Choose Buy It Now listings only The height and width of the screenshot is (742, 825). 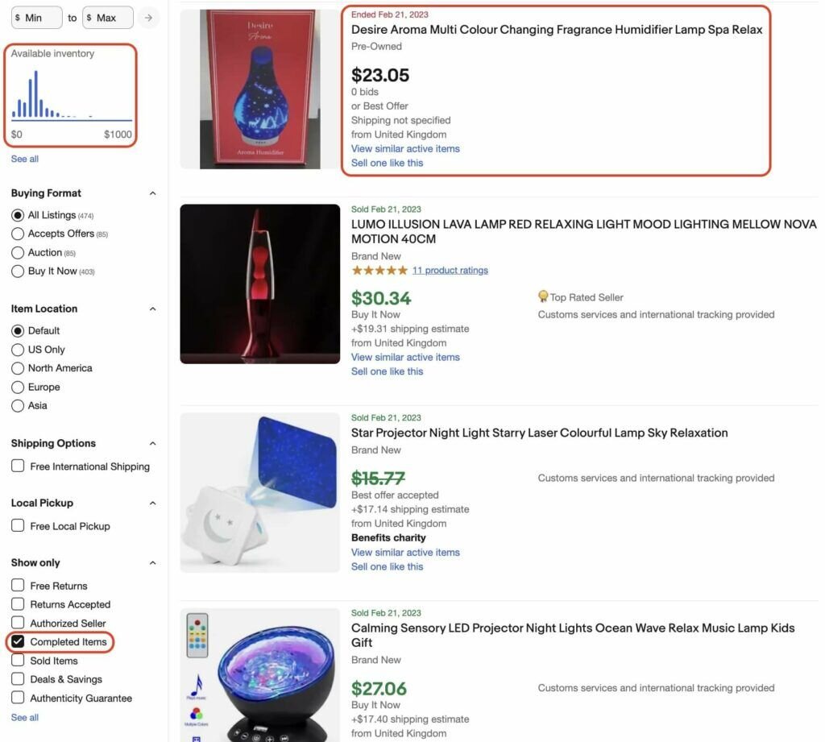[18, 271]
